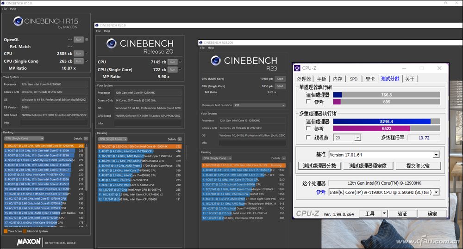Open the File menu in Cinebench R20
This screenshot has width=463, height=249.
tap(98, 31)
